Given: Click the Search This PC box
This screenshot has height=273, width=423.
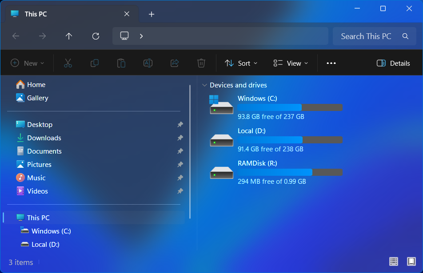Looking at the screenshot, I should point(375,36).
